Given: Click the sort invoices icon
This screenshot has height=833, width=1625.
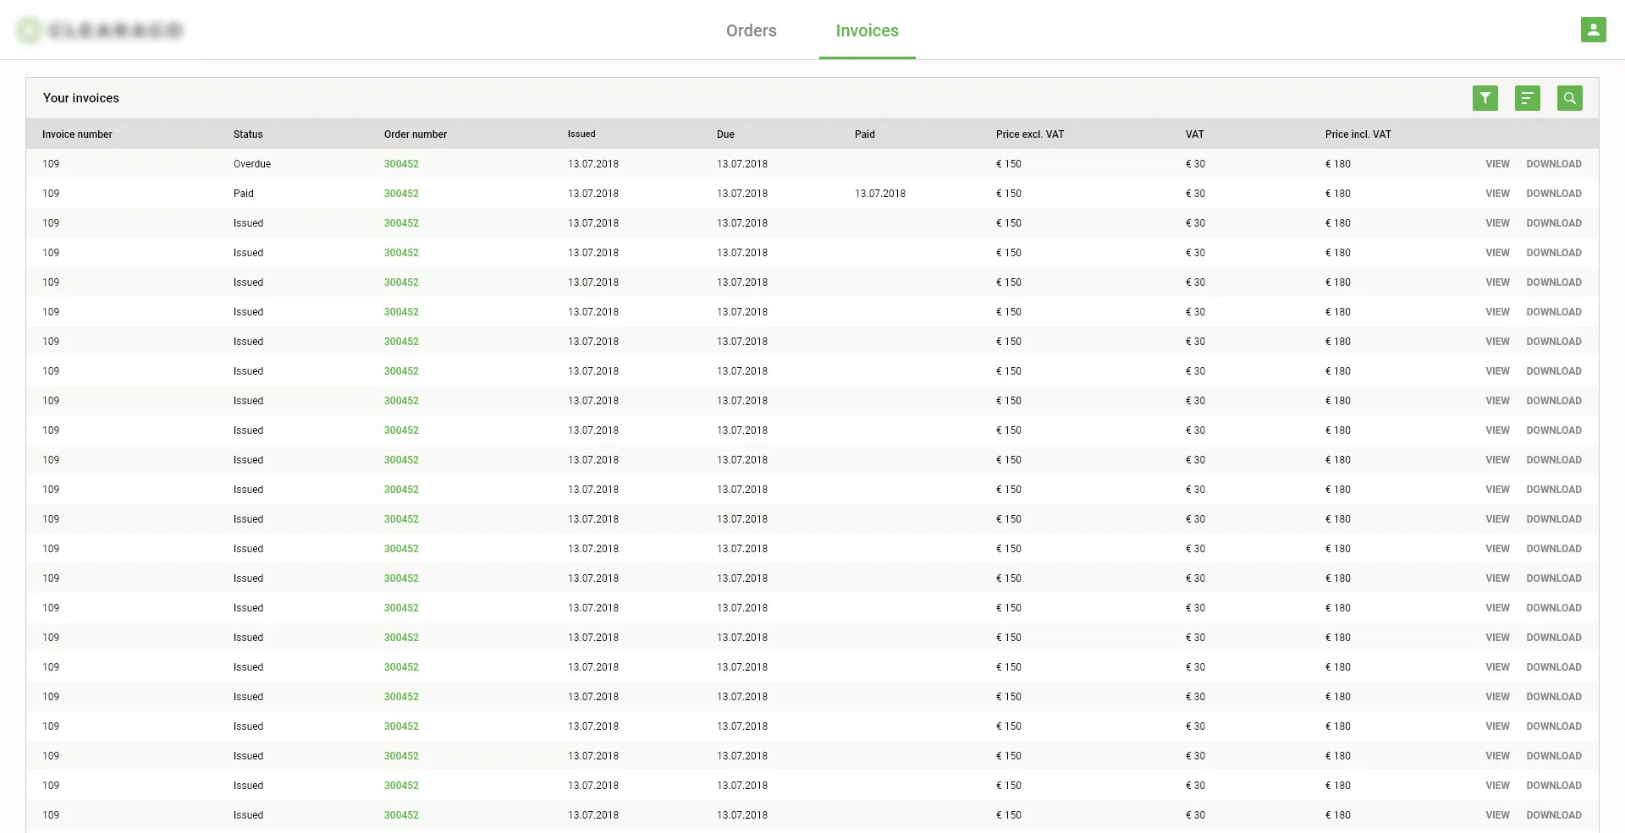Looking at the screenshot, I should pos(1527,98).
